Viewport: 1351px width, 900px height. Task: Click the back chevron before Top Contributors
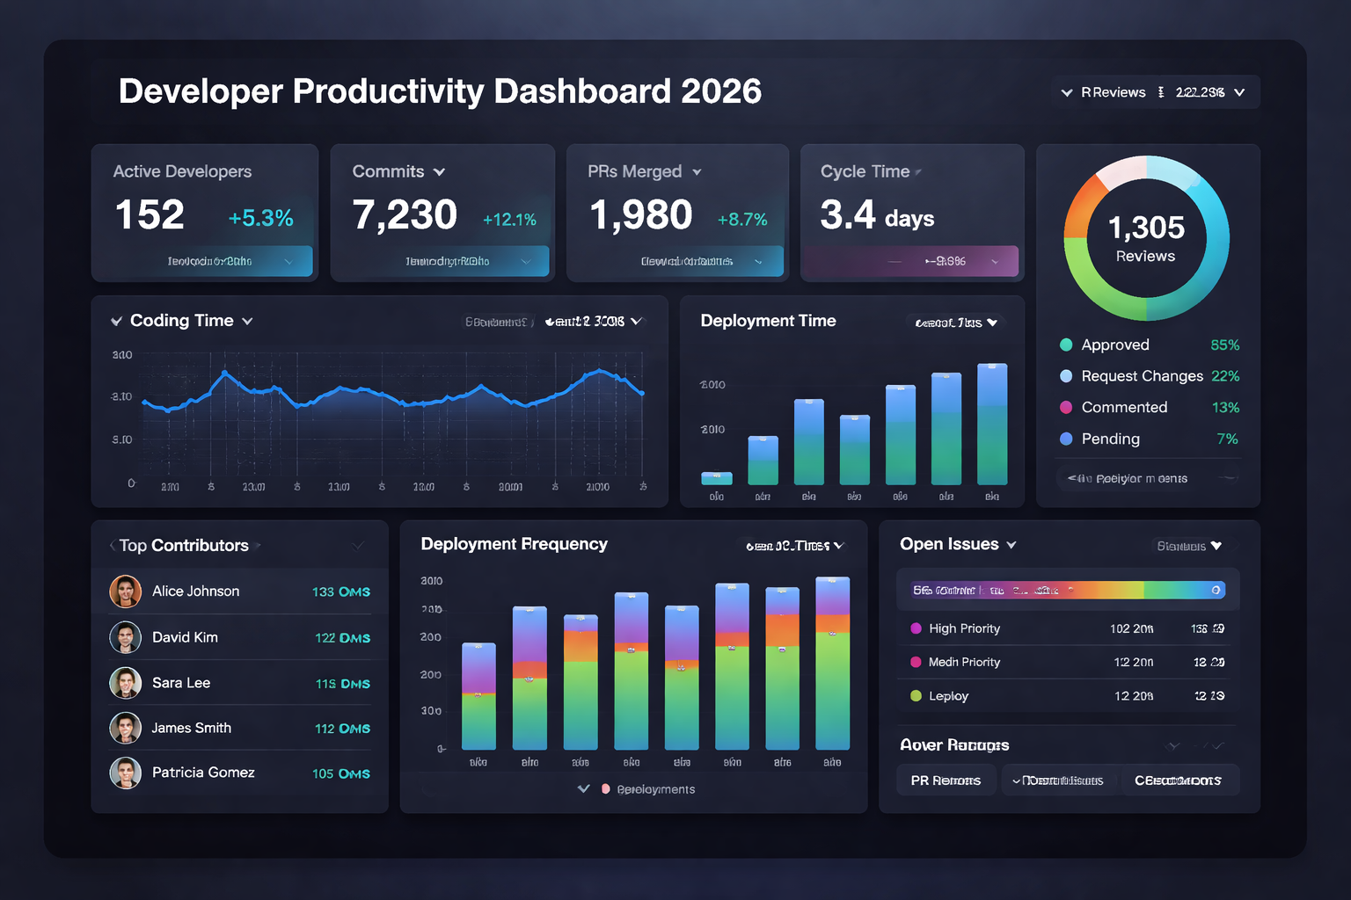pos(112,546)
